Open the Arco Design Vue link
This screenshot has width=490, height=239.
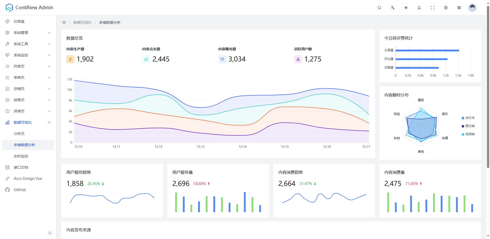coord(28,179)
